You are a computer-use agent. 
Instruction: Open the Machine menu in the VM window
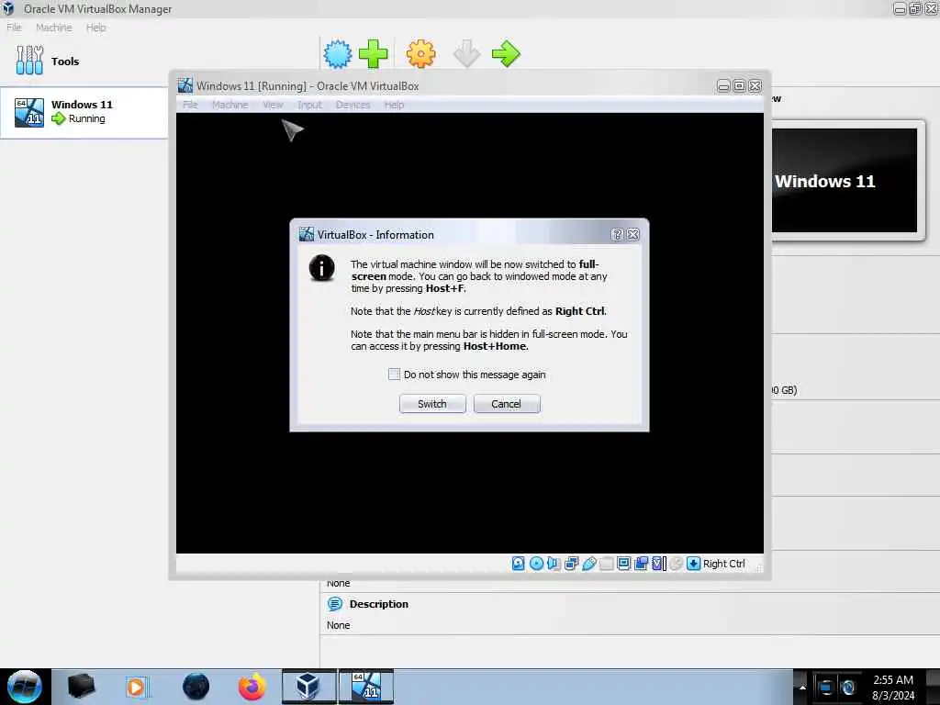click(229, 105)
